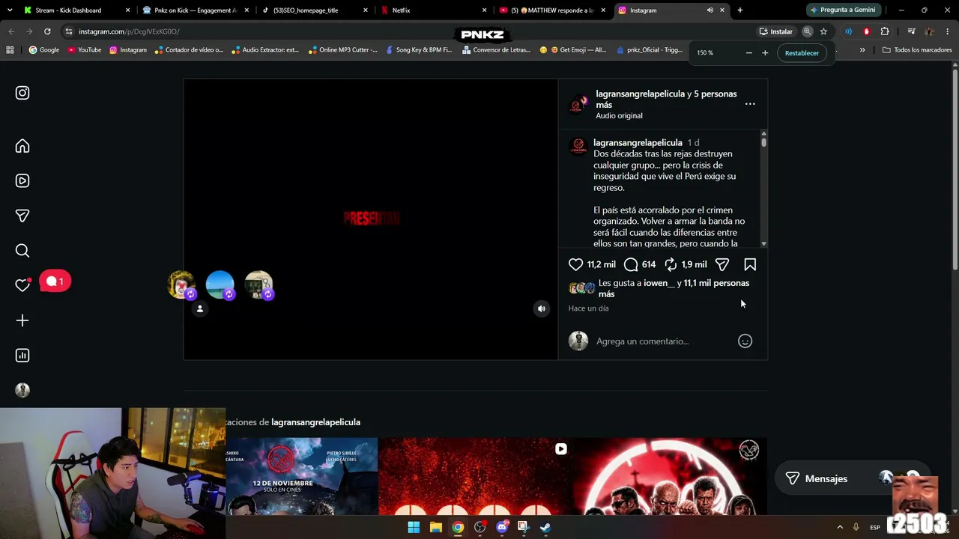959x539 pixels.
Task: Open the comments bubble icon on post
Action: click(x=631, y=264)
